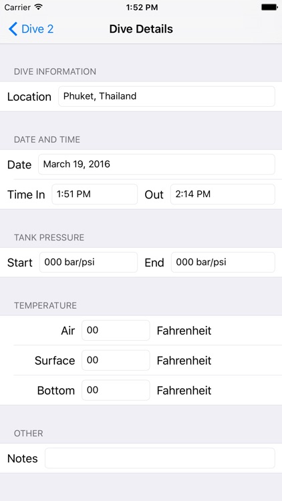The width and height of the screenshot is (282, 501).
Task: Tap the Fahrenheit label for Air
Action: 184,331
